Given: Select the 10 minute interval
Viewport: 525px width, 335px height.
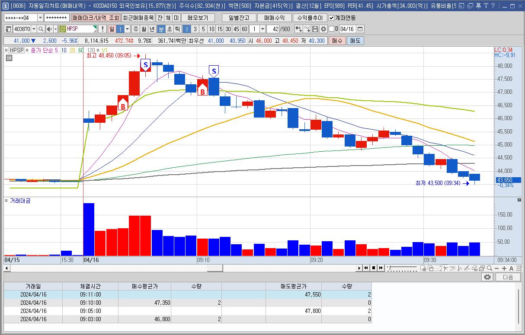Looking at the screenshot, I should [211, 29].
